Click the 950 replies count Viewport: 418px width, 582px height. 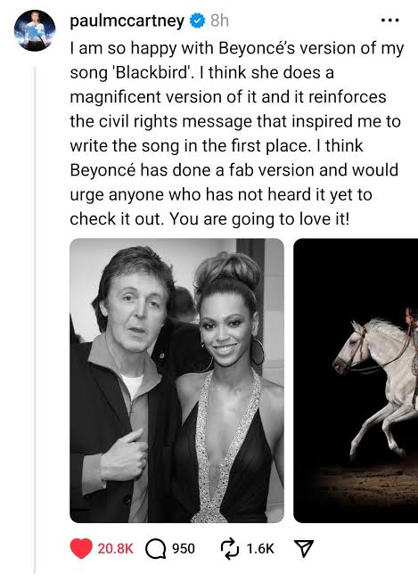(x=184, y=549)
